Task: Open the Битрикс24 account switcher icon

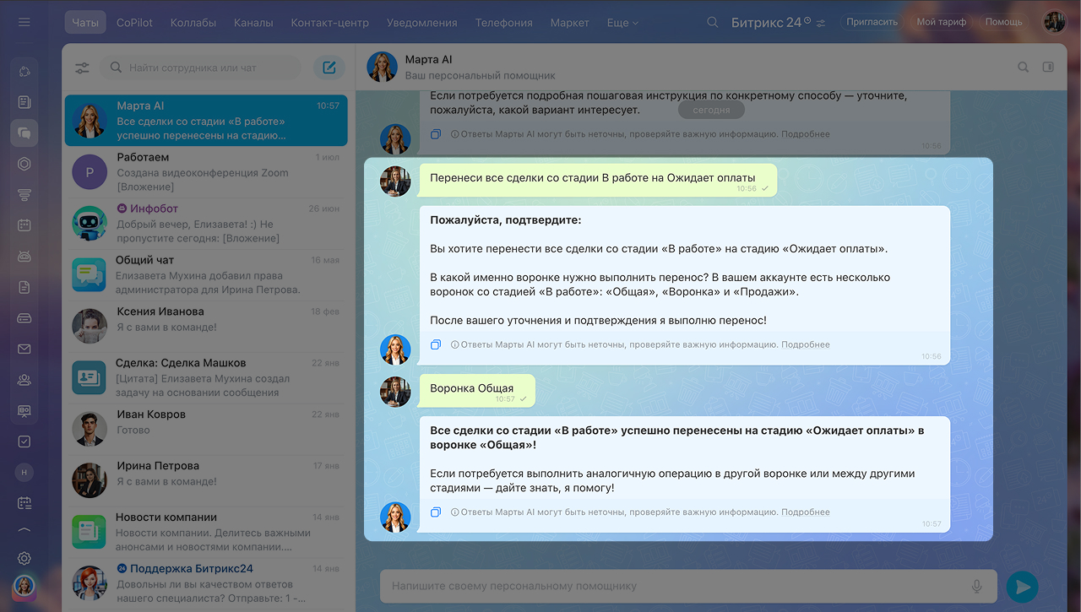Action: tap(821, 23)
